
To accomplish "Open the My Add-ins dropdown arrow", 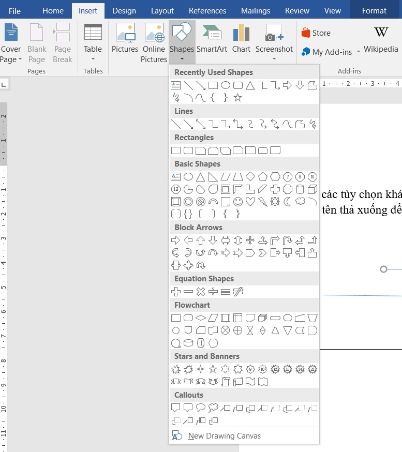I will (x=358, y=52).
